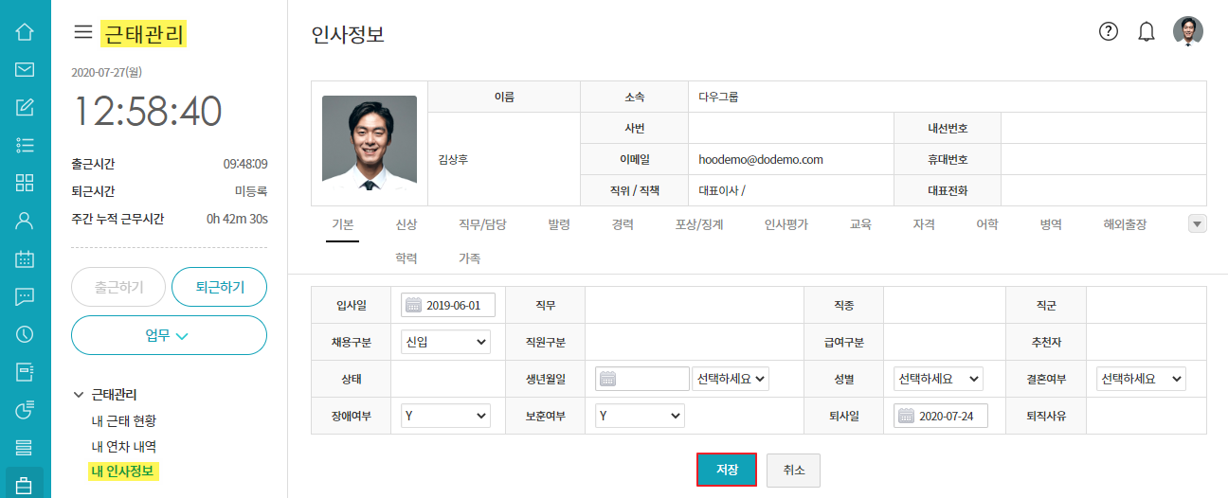
Task: Open the 결혼여부 selection dropdown
Action: tap(1141, 379)
